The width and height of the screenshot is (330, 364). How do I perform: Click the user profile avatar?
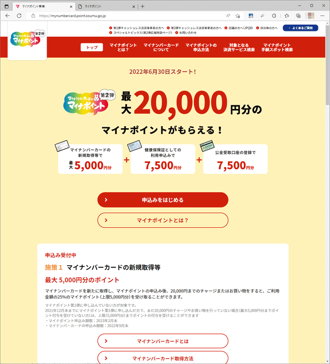311,16
